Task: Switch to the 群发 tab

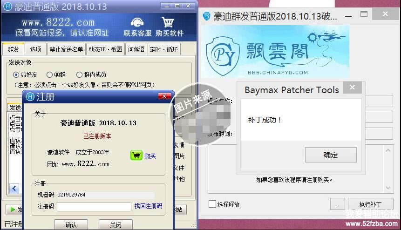Action: click(14, 49)
